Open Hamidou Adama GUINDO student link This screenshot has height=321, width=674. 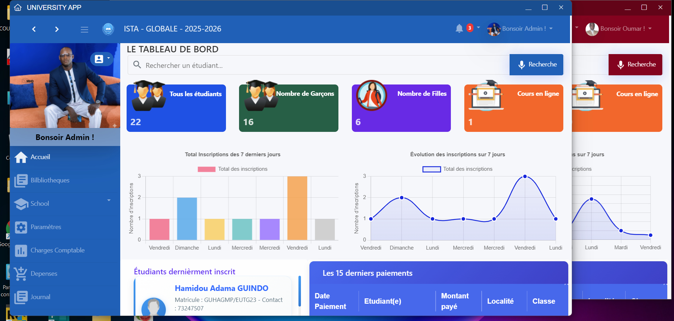221,288
